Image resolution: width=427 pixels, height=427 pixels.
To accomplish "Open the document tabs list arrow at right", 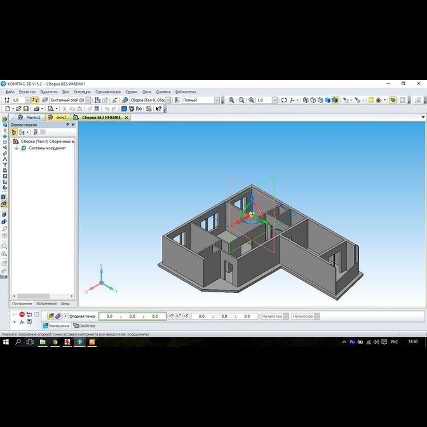I will (423, 118).
